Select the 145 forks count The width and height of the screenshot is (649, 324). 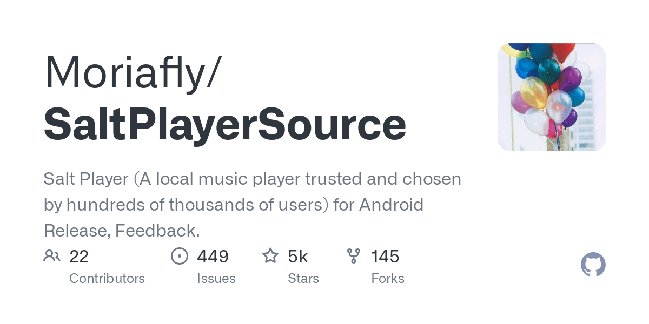tap(385, 256)
